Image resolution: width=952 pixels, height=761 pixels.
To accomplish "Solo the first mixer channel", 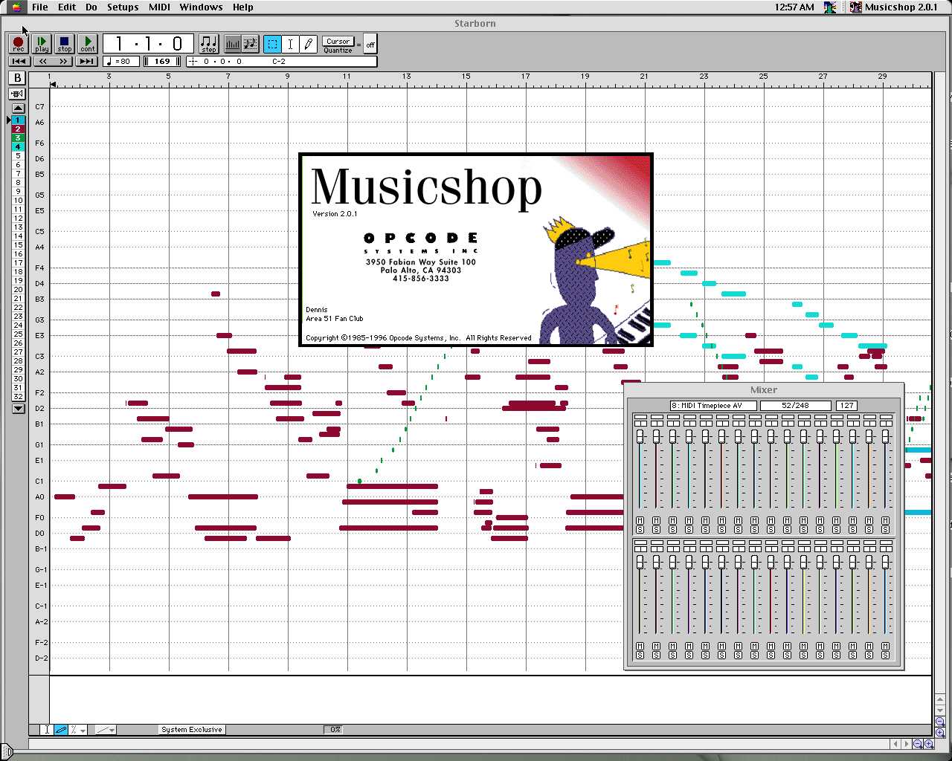I will pyautogui.click(x=640, y=529).
